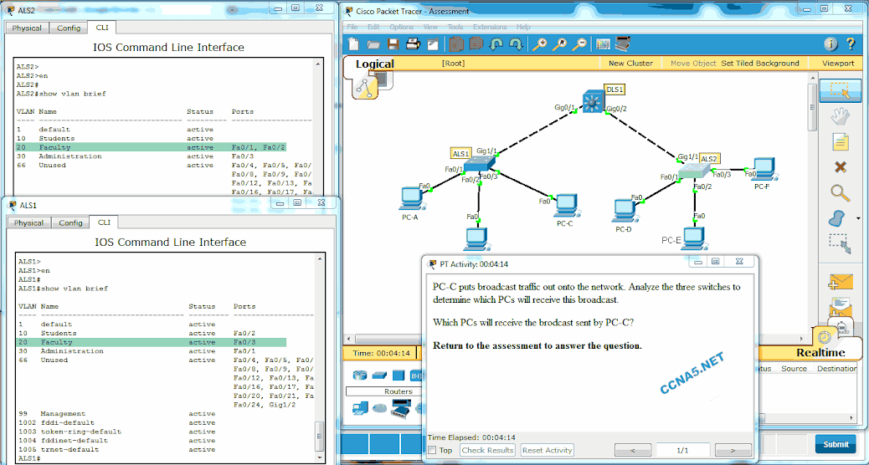This screenshot has width=869, height=465.
Task: Select the Switches device category icon
Action: [379, 376]
